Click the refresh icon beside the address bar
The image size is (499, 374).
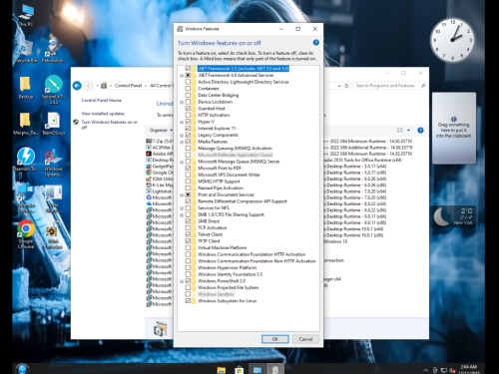[x=346, y=86]
